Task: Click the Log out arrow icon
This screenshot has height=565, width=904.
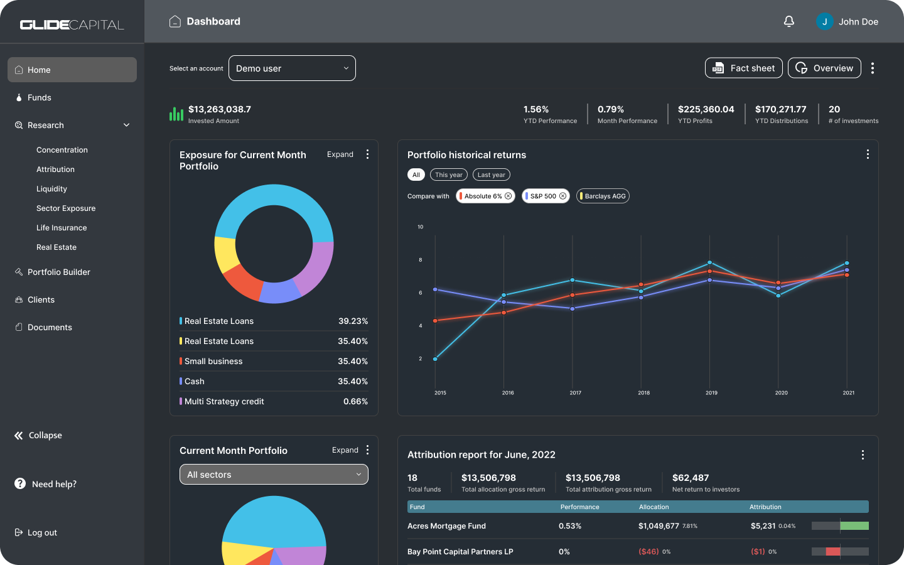Action: tap(19, 532)
